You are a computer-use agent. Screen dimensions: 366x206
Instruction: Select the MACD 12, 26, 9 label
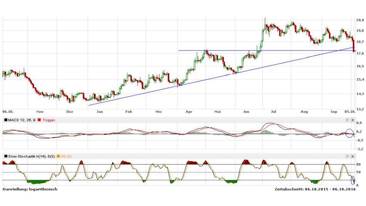click(x=22, y=120)
